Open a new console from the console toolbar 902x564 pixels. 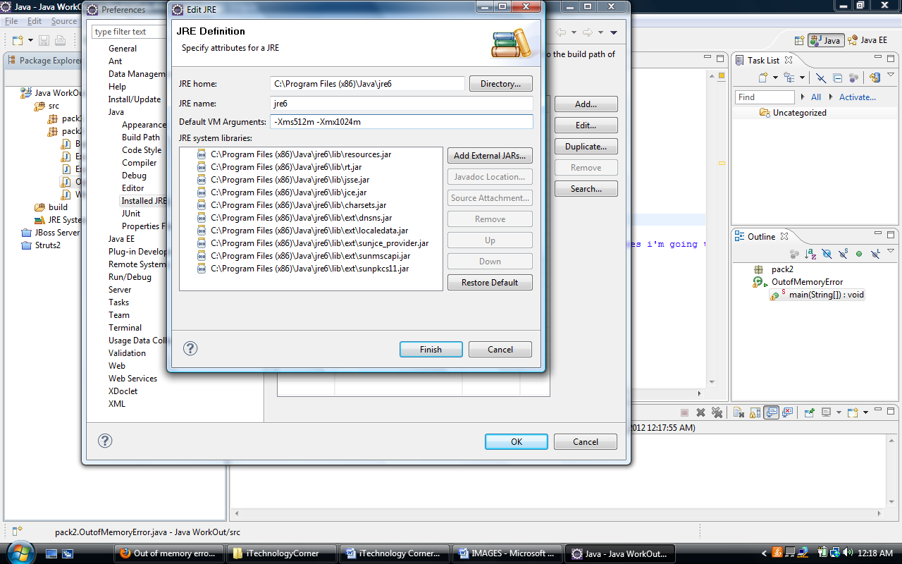pyautogui.click(x=851, y=412)
